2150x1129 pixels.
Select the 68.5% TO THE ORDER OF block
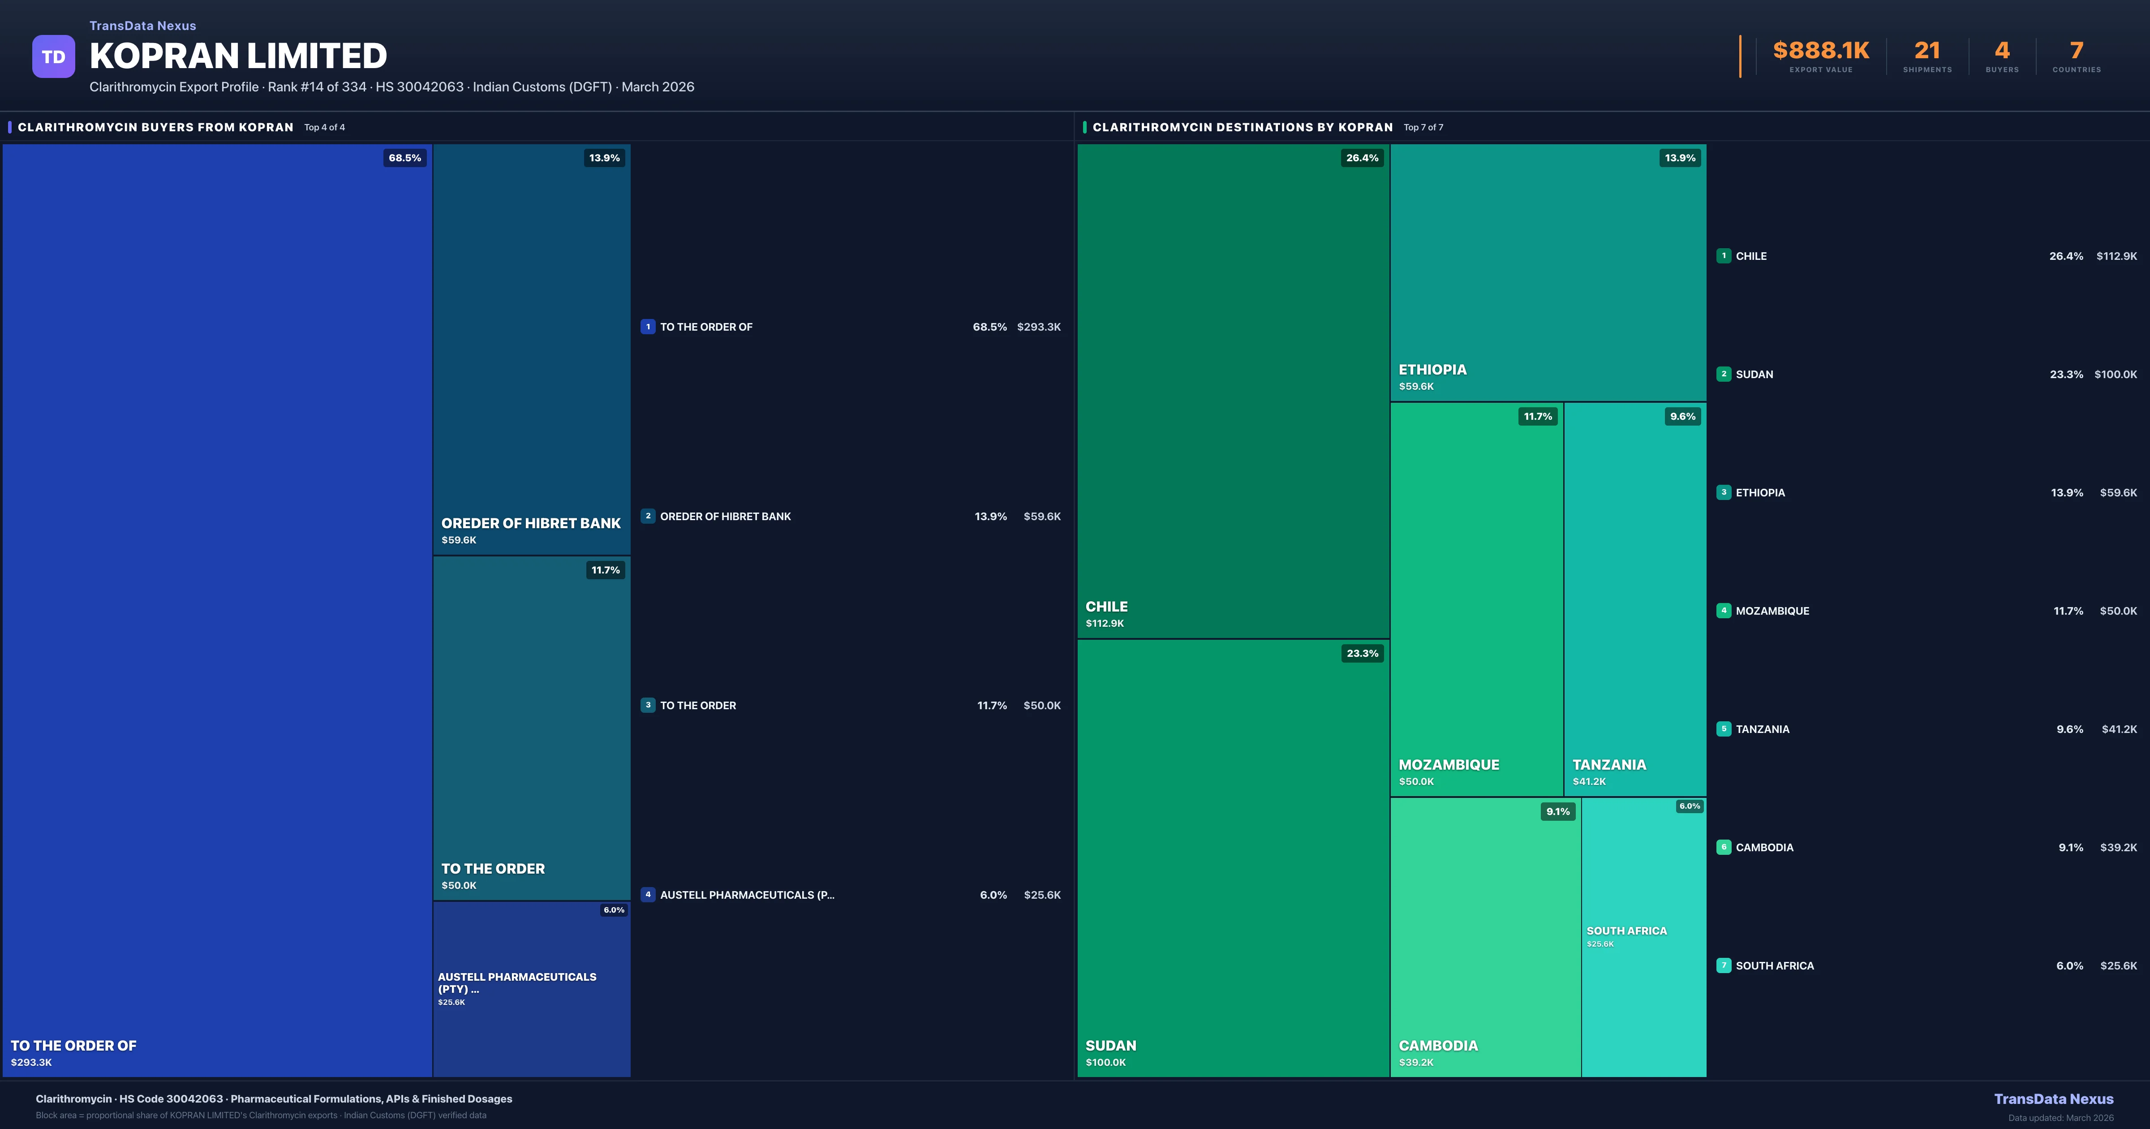217,610
